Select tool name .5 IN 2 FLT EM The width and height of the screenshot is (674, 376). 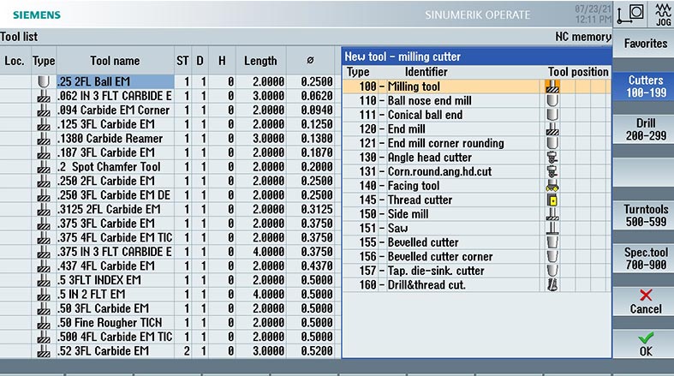click(116, 295)
